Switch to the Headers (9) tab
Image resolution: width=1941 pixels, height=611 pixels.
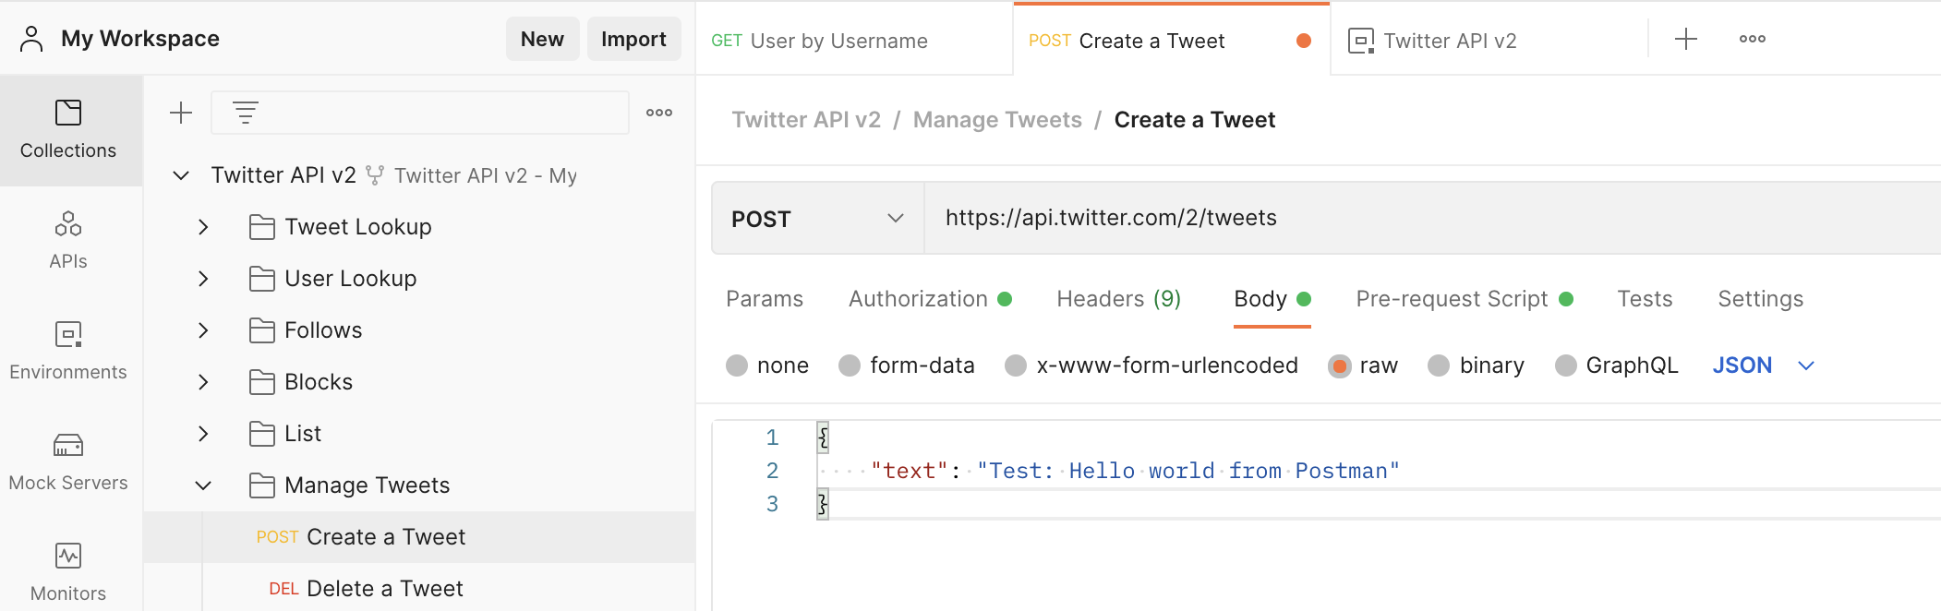click(x=1119, y=299)
